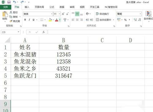Open Developer (开发工具) tab
Image resolution: width=153 pixels, height=112 pixels.
[x=95, y=7]
